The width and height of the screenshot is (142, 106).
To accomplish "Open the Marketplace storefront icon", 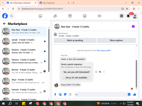I will [85, 16].
